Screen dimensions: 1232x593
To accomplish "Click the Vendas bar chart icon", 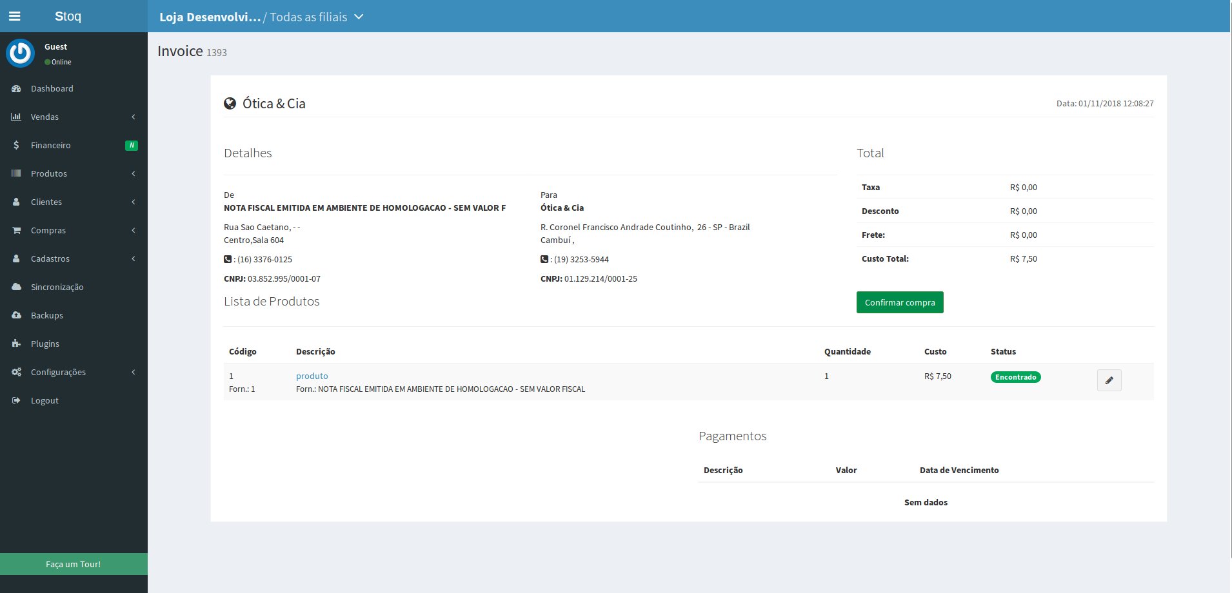I will 16,117.
